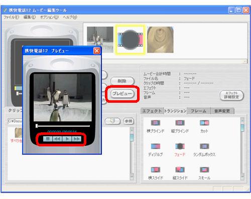Choose the ランダムボックス transition icon
Image resolution: width=251 pixels, height=199 pixels.
tap(204, 146)
